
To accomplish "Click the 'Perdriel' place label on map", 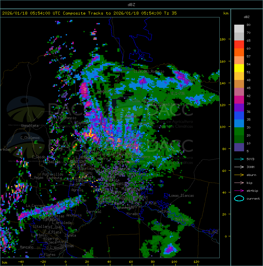I will coord(77,184).
